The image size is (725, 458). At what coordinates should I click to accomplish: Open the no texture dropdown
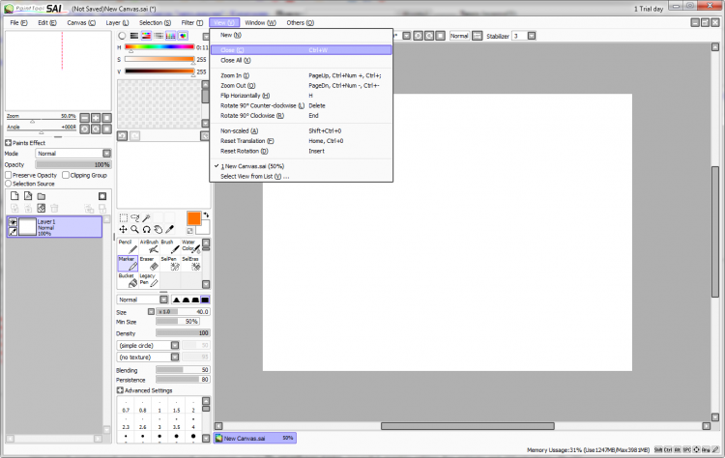coord(148,357)
